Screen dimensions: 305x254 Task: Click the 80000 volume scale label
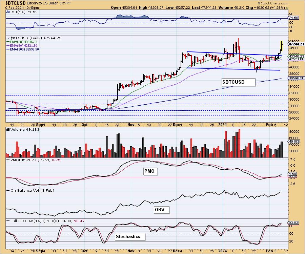(294, 131)
